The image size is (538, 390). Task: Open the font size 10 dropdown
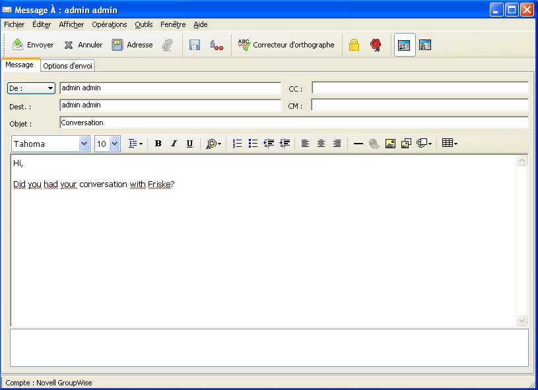(115, 144)
